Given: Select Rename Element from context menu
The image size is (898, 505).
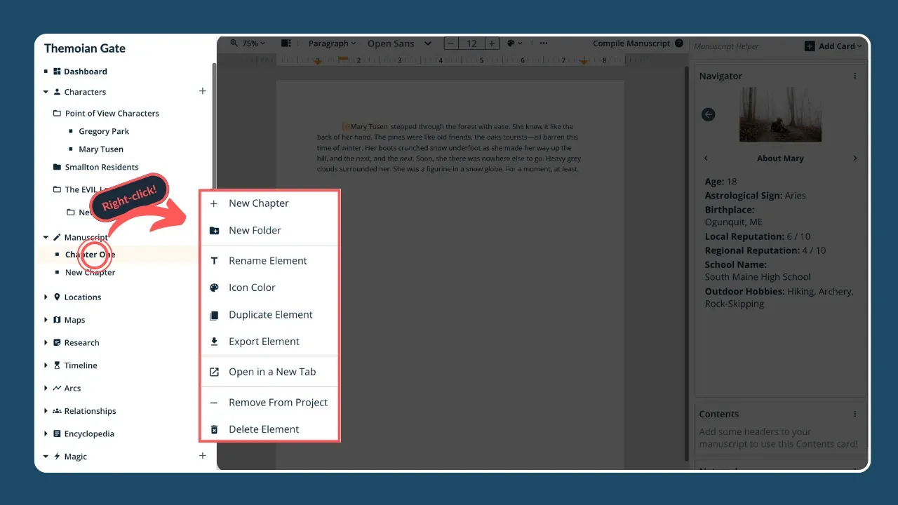Looking at the screenshot, I should pyautogui.click(x=267, y=261).
